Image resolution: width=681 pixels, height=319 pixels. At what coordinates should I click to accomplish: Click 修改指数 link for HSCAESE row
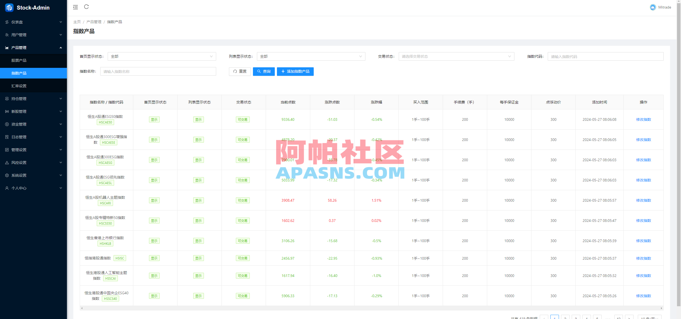tap(643, 139)
